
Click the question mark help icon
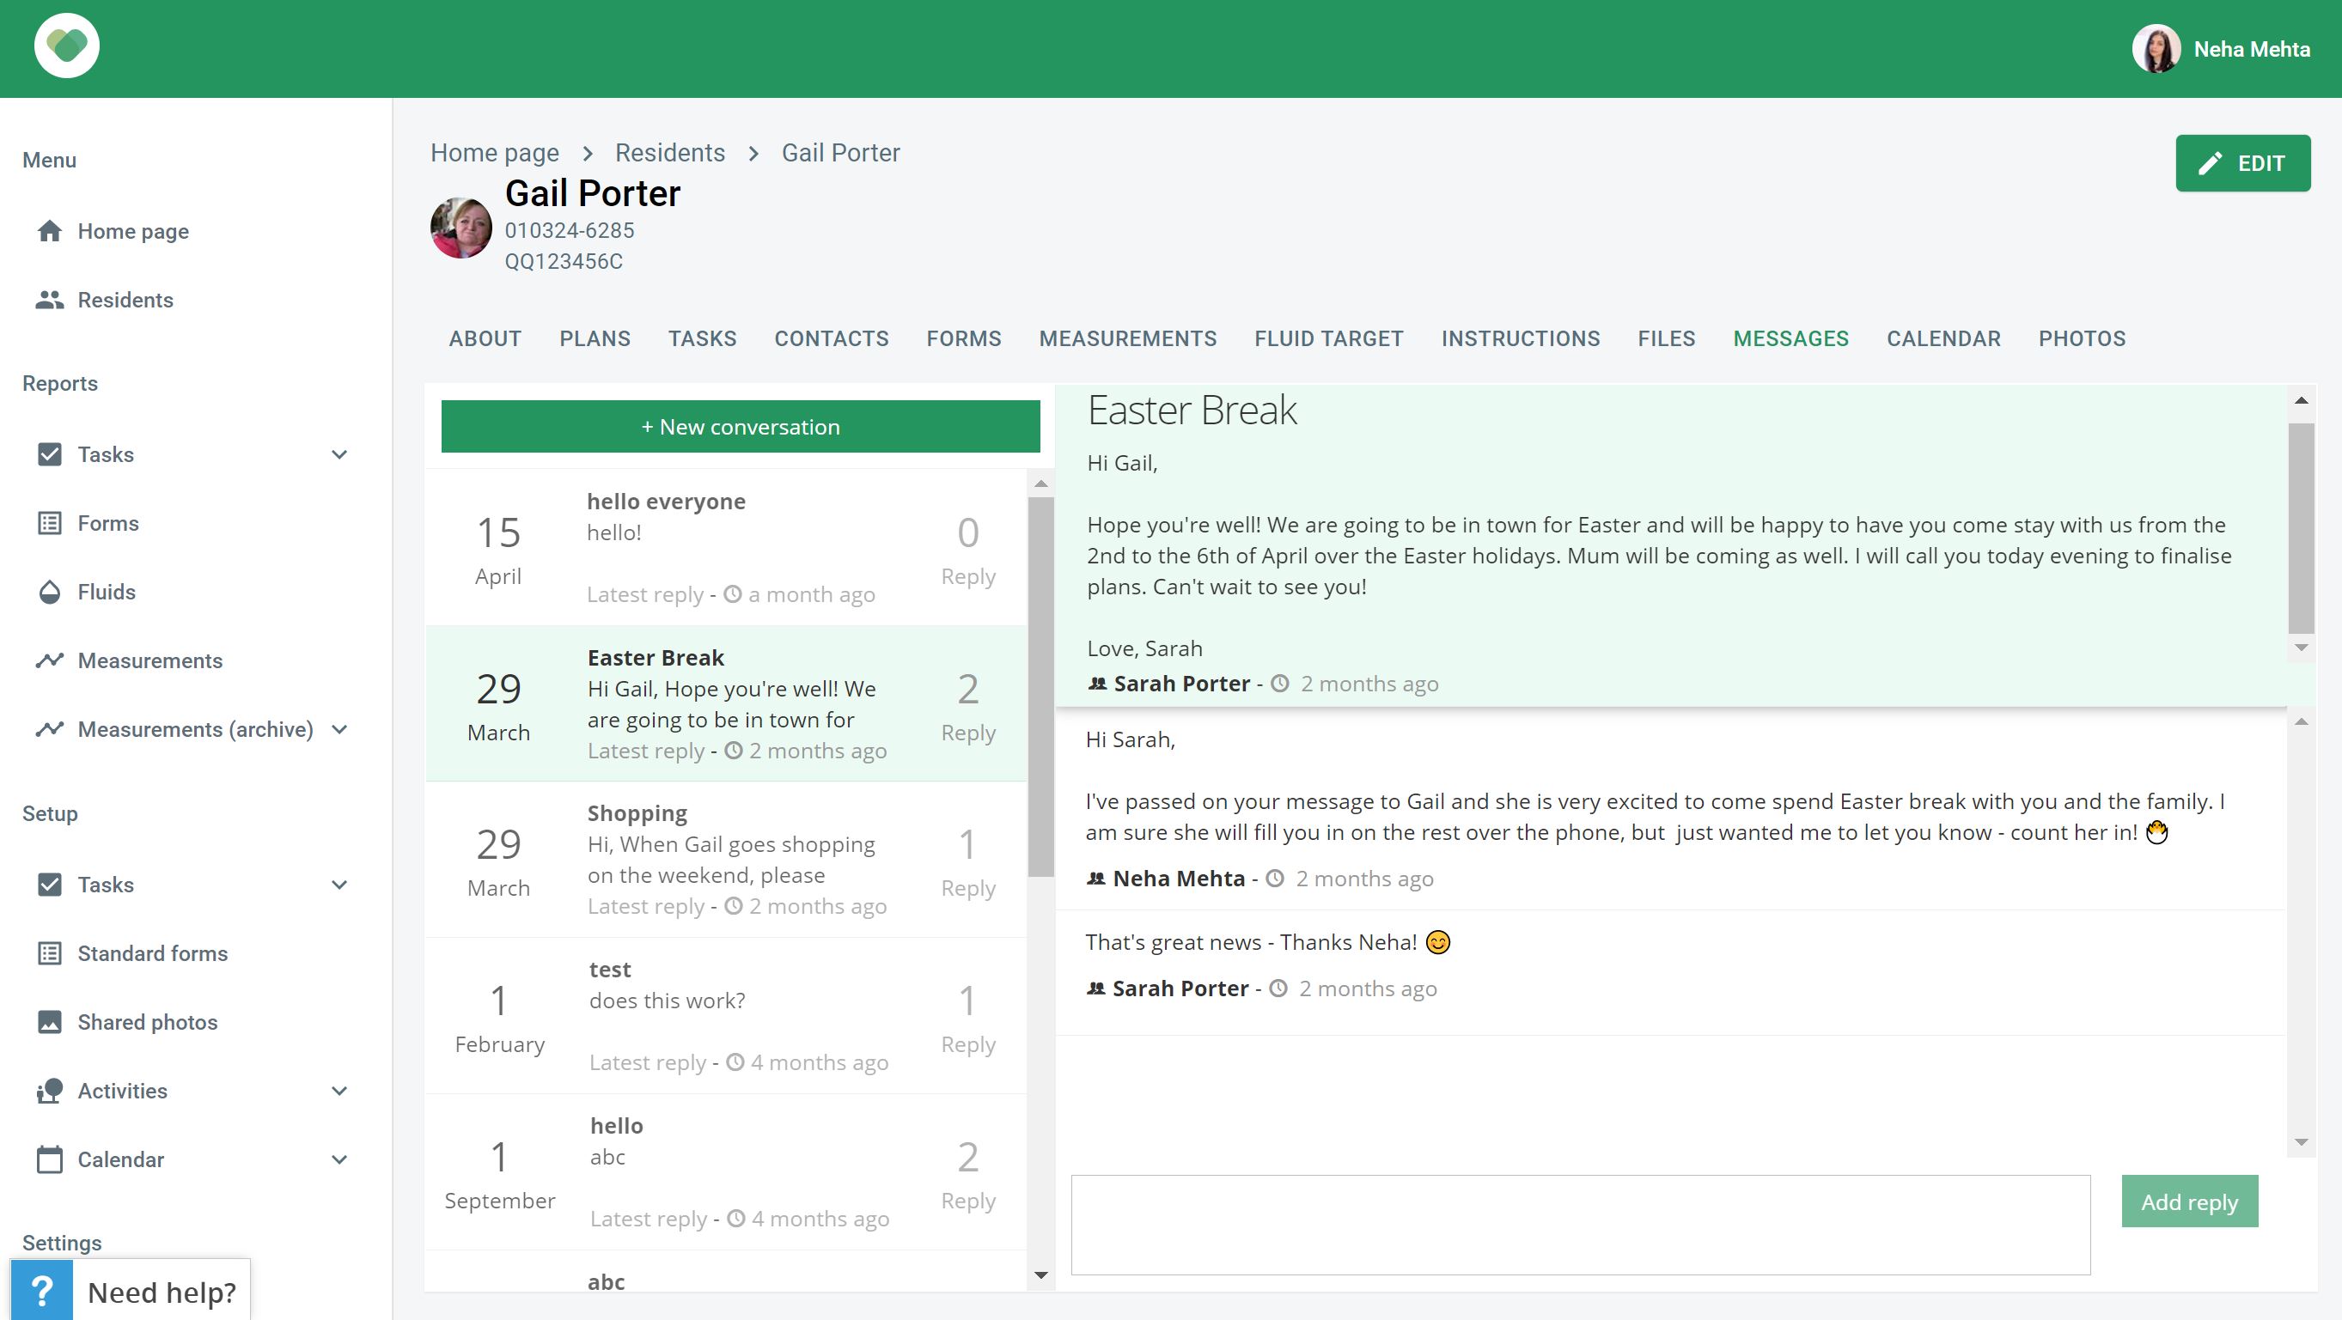42,1291
